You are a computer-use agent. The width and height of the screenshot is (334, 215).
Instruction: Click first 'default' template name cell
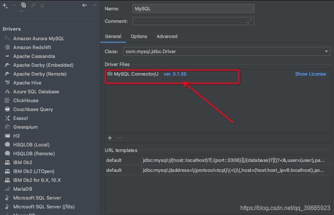(x=123, y=160)
